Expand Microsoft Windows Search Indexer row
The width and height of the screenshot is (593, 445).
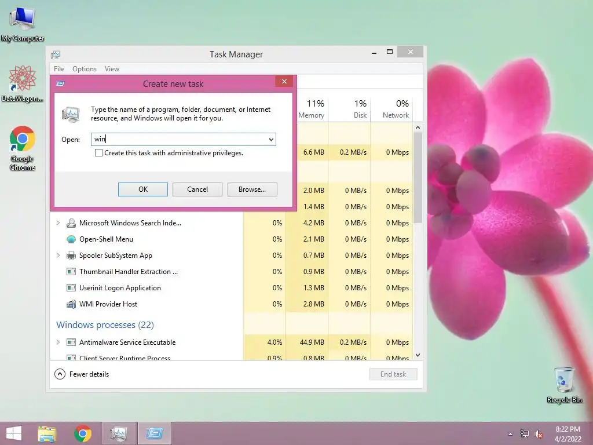pos(58,223)
